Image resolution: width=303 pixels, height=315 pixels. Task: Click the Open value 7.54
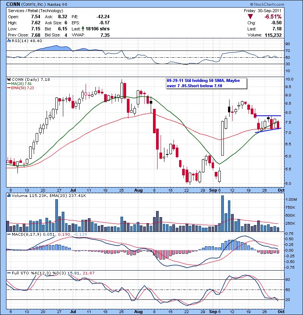pos(36,17)
